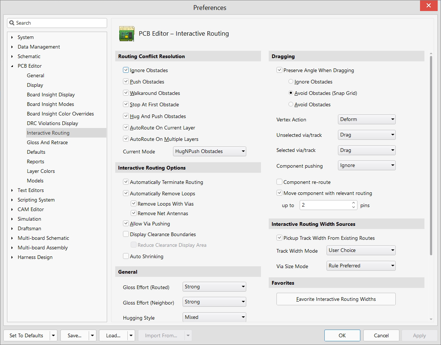The height and width of the screenshot is (345, 441).
Task: Click Set To Defaults button
Action: point(27,335)
